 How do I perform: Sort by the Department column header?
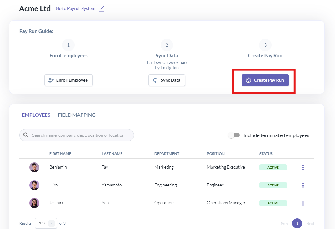click(167, 154)
